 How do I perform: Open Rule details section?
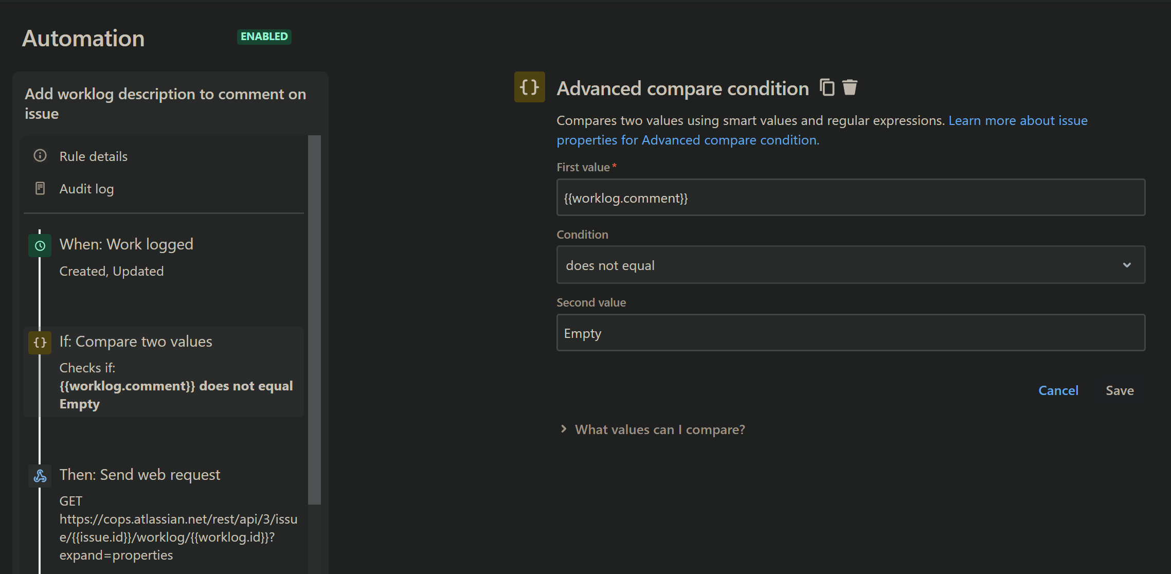94,156
